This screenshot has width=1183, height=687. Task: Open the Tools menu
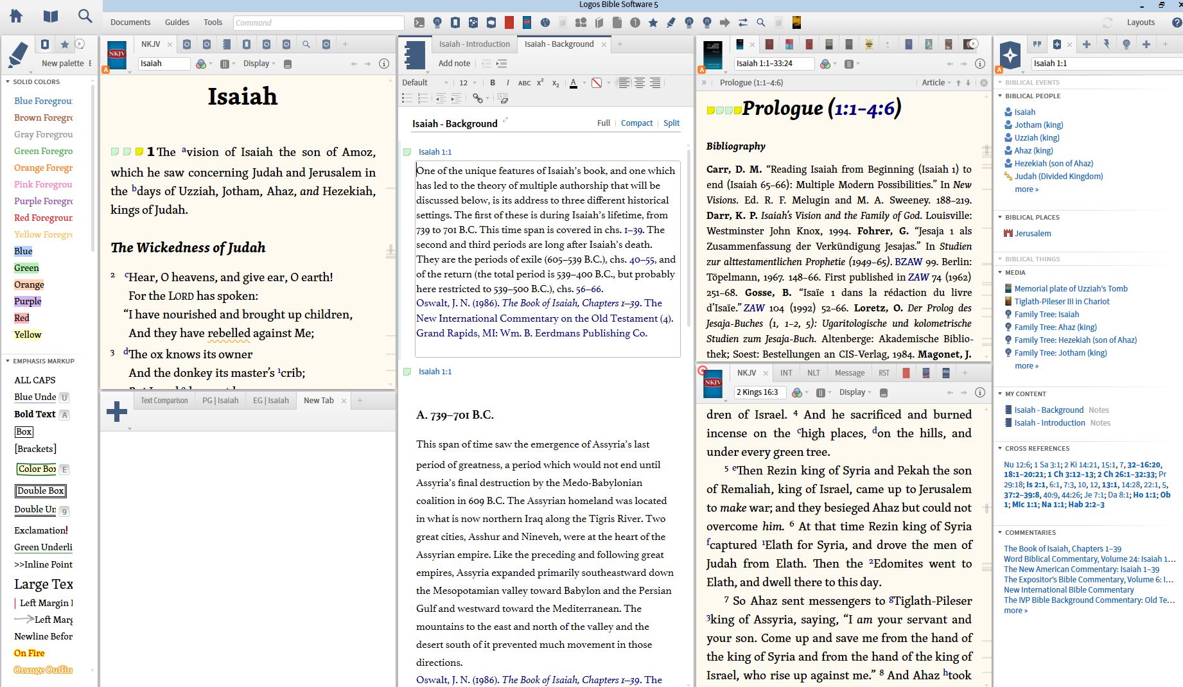[213, 22]
